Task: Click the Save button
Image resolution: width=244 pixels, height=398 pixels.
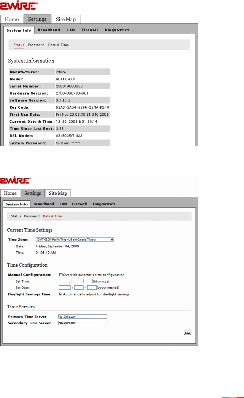Action: [x=188, y=333]
